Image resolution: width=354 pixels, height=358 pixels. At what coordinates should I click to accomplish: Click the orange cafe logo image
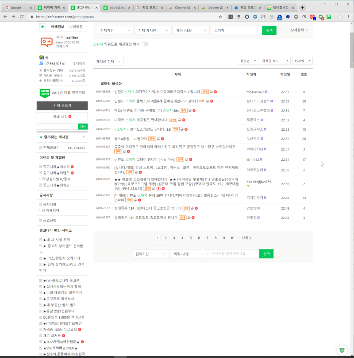click(x=46, y=42)
